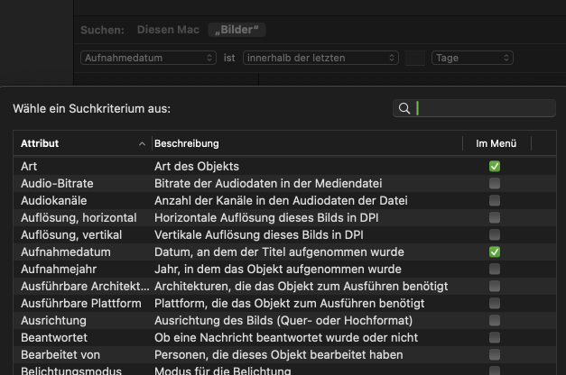Click the Attribut column sort arrow

click(142, 144)
